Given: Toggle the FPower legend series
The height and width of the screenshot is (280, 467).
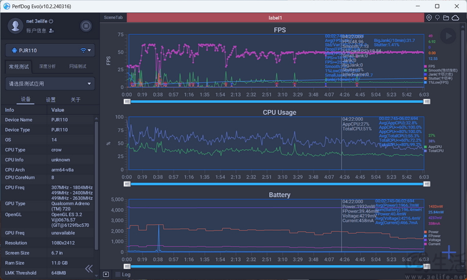Looking at the screenshot, I should [x=432, y=236].
